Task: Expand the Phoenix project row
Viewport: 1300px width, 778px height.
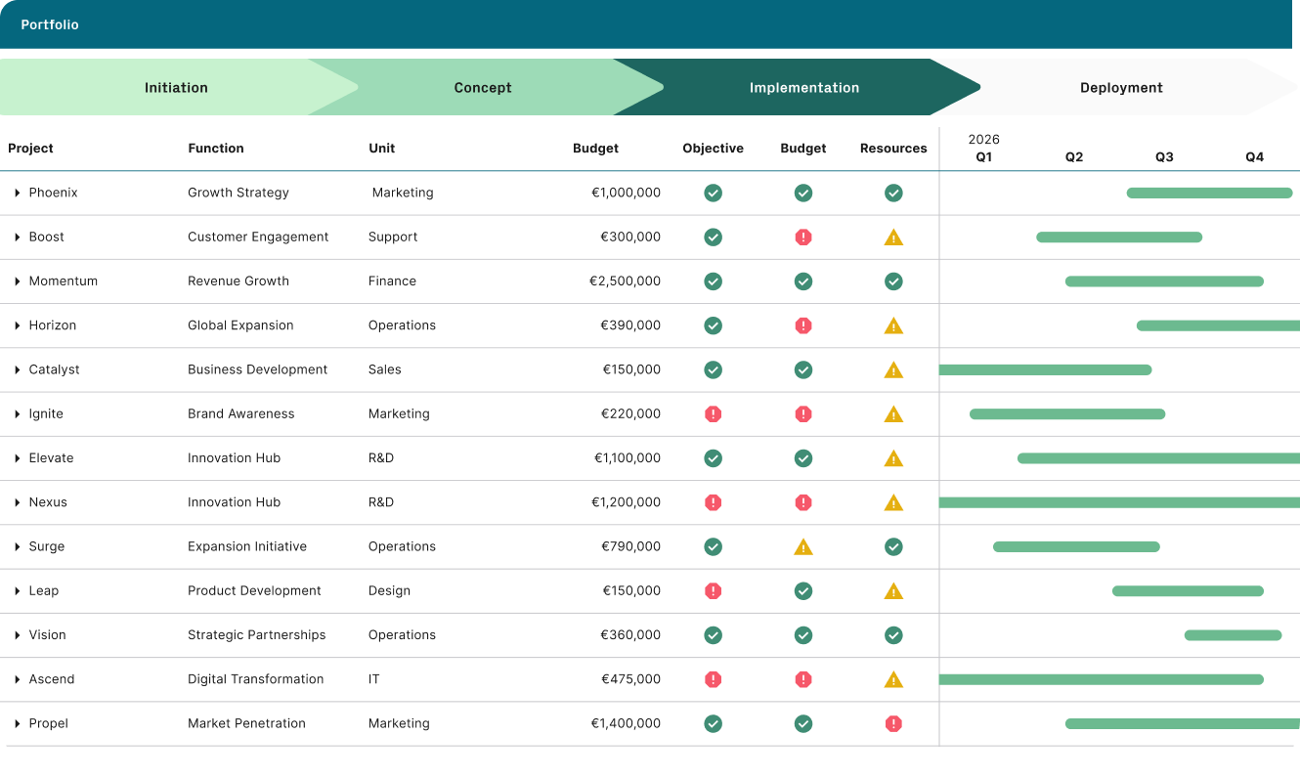Action: pyautogui.click(x=18, y=193)
